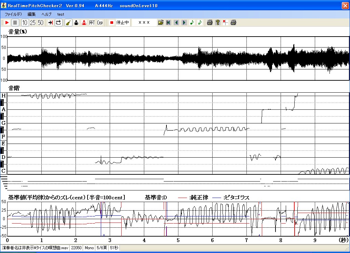This screenshot has width=350, height=253.
Task: Click the F note key label
Action: pos(3,137)
